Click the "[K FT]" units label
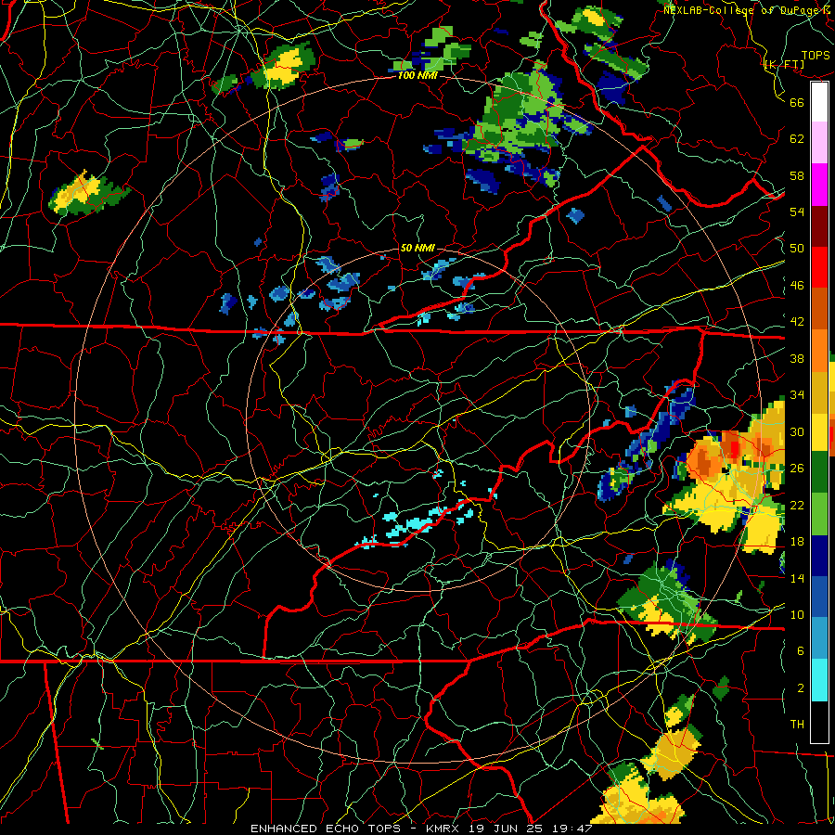Screen dimensions: 835x835 [784, 65]
